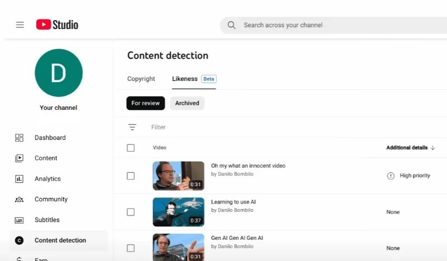Click the search magnifier icon

click(x=231, y=25)
